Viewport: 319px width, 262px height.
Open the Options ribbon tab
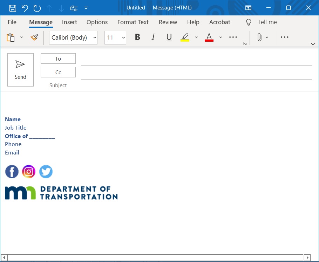[x=97, y=22]
